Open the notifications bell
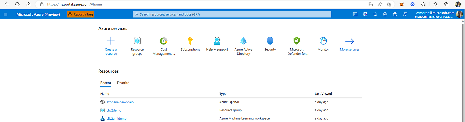This screenshot has height=122, width=465. pos(375,14)
